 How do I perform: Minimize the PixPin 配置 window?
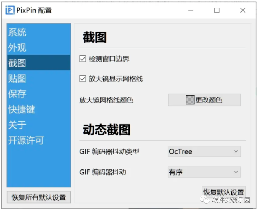pos(191,10)
